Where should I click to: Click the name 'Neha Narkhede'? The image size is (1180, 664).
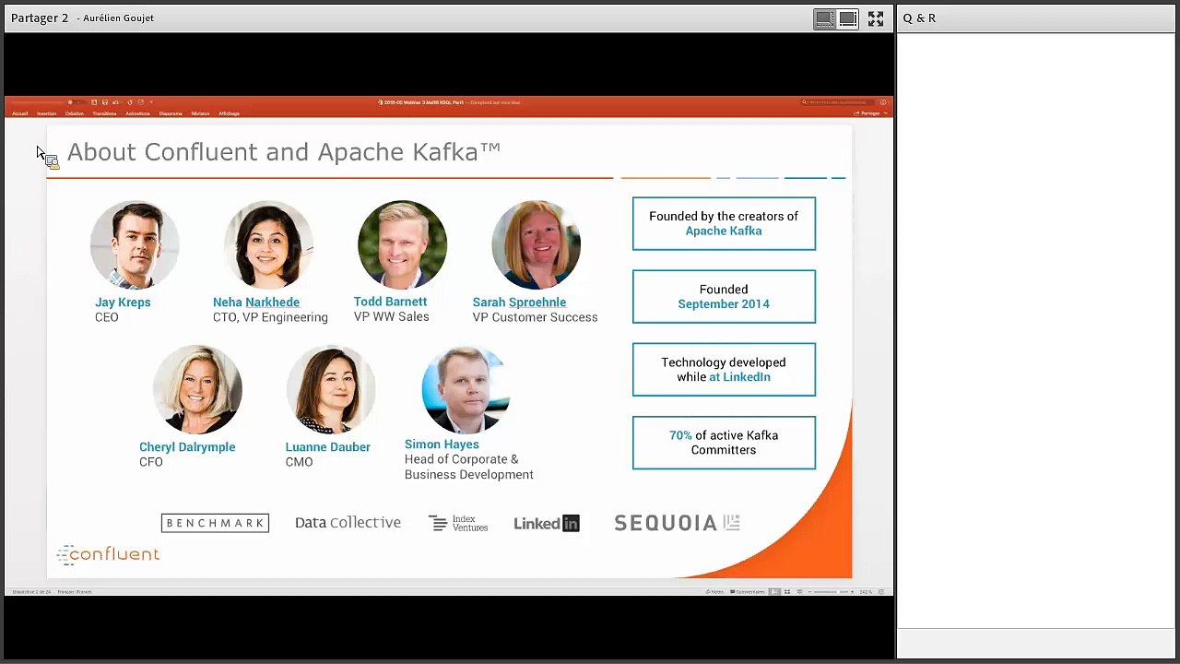point(256,302)
